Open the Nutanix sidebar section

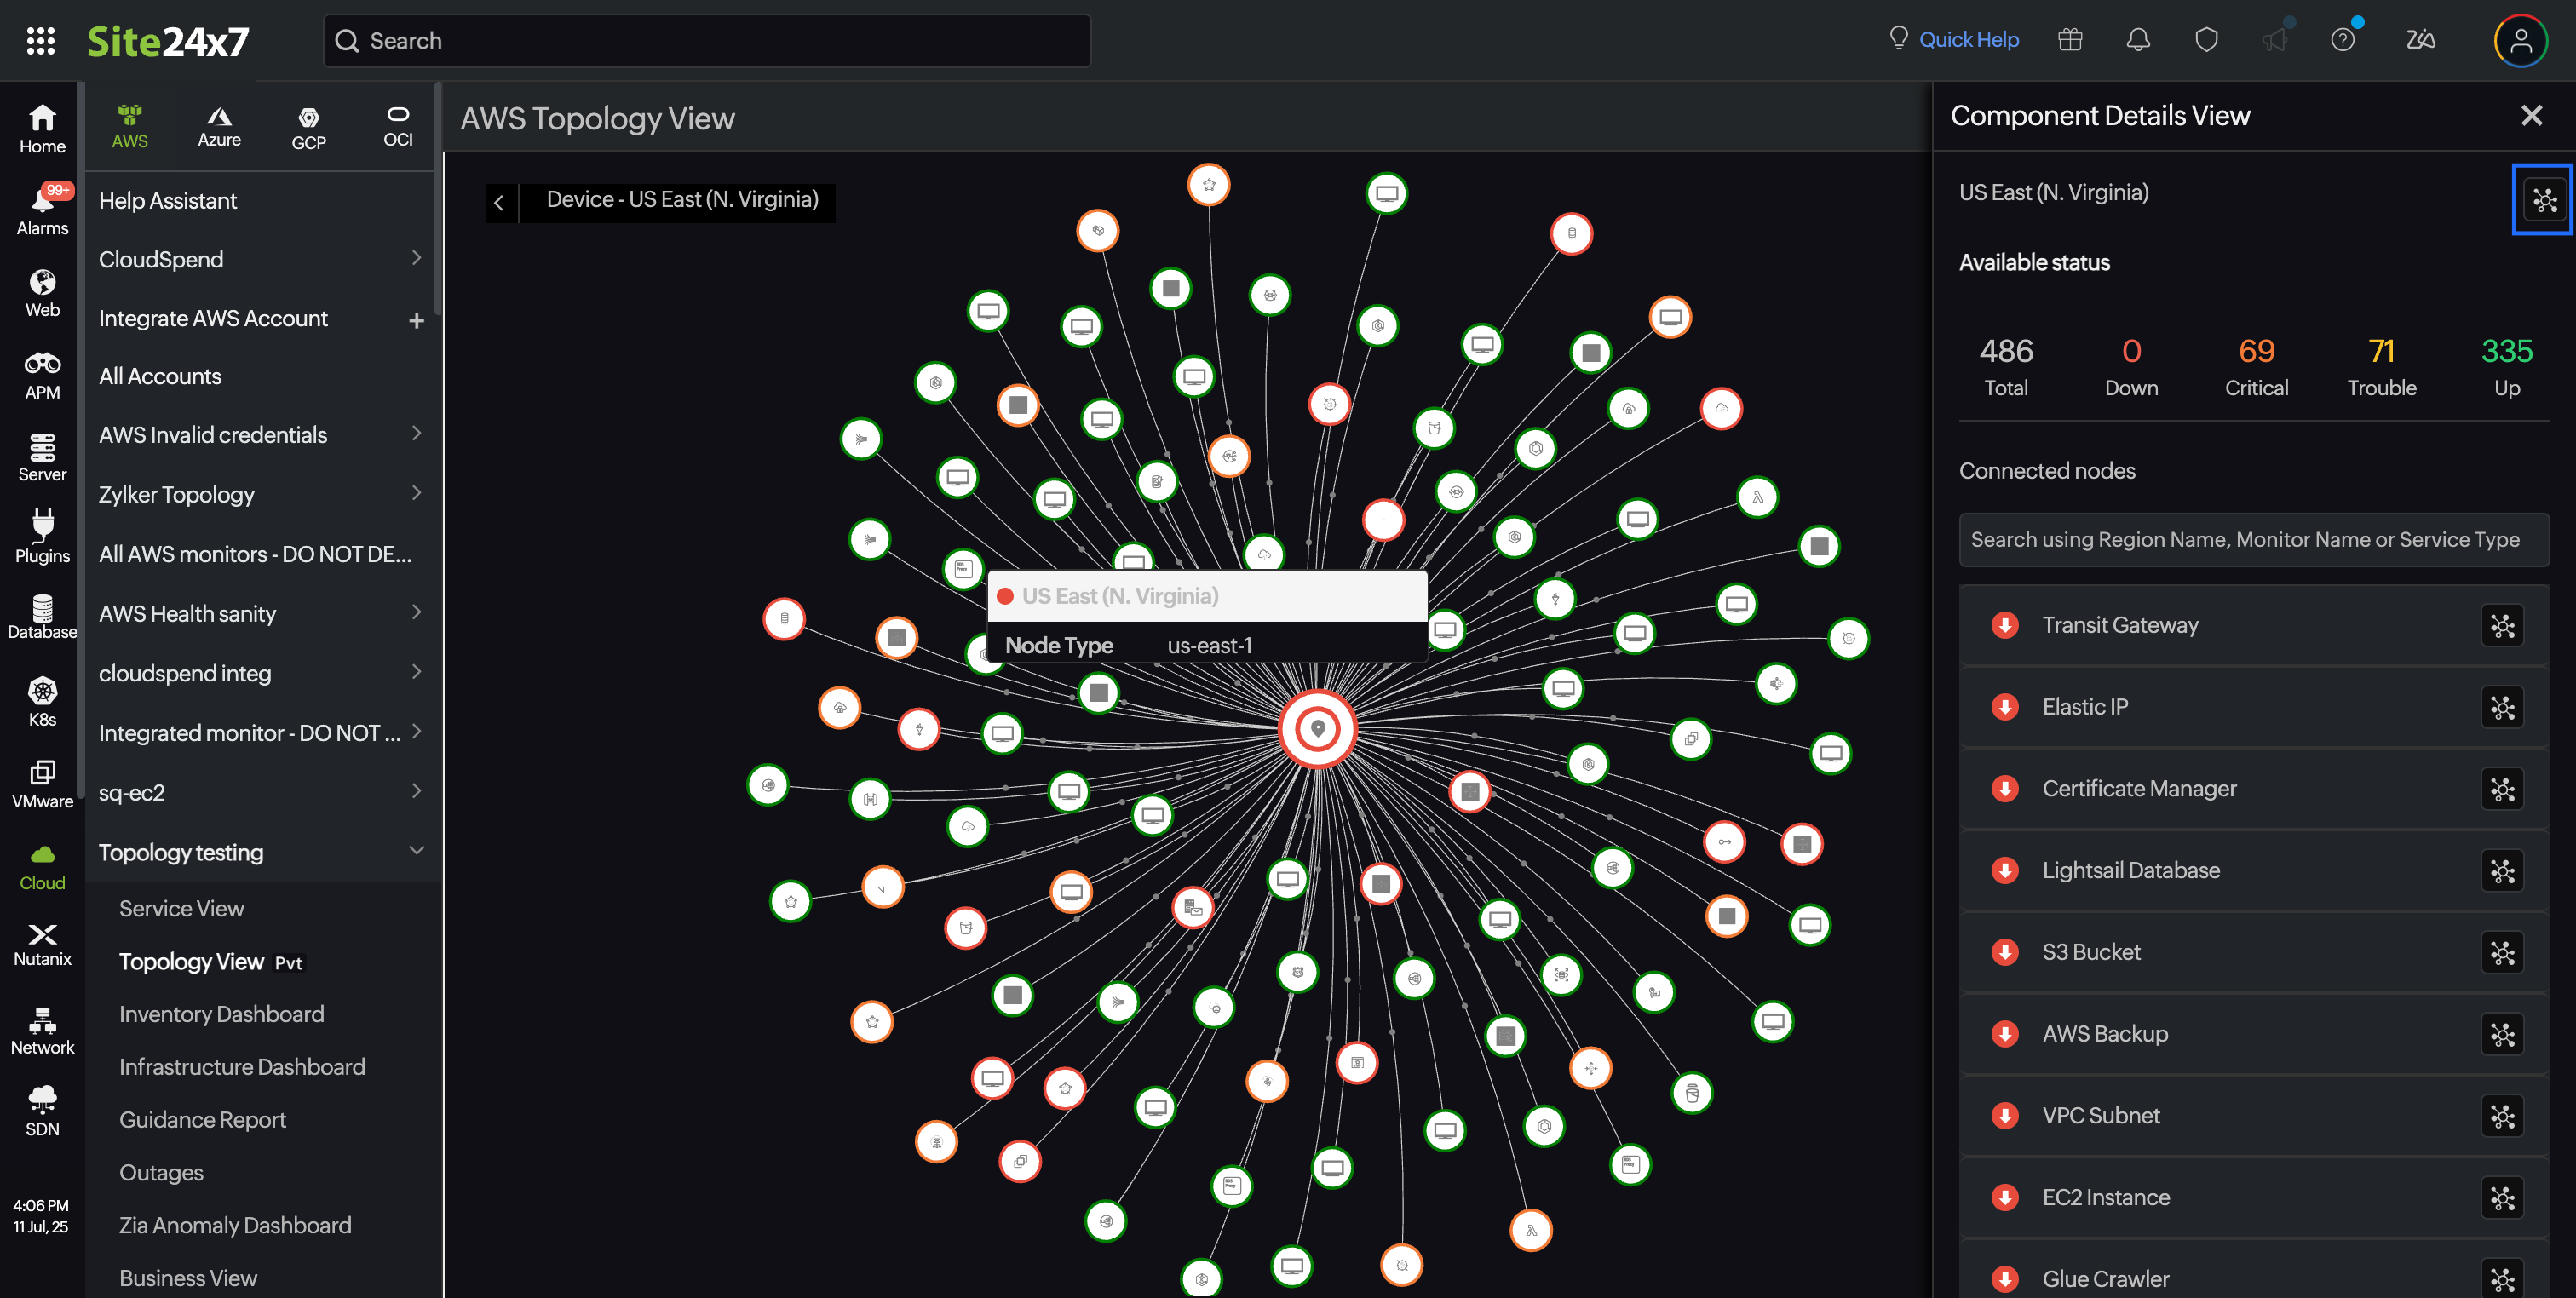coord(42,944)
